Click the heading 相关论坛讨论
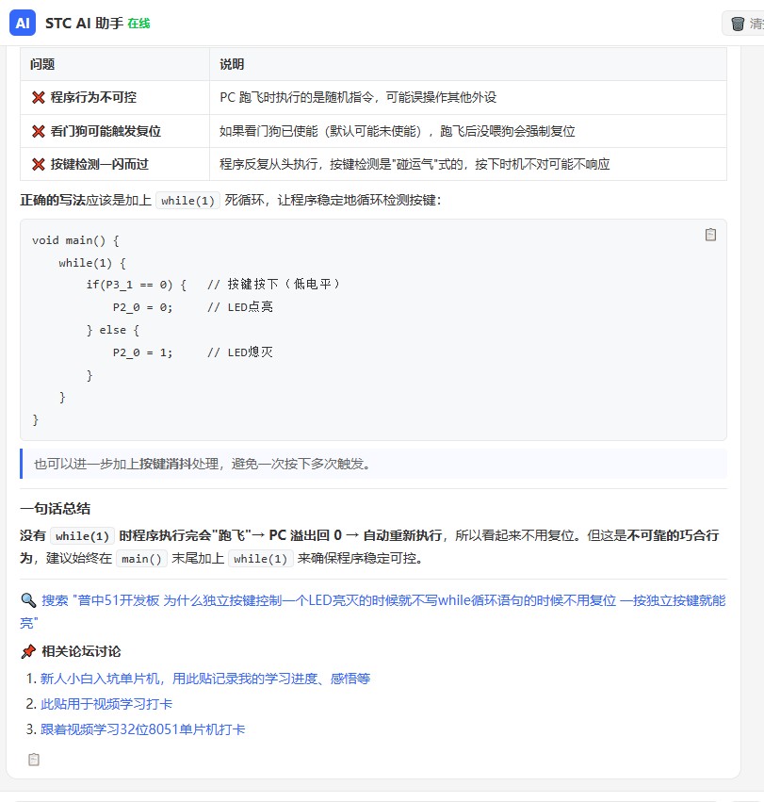This screenshot has height=802, width=764. pos(81,651)
